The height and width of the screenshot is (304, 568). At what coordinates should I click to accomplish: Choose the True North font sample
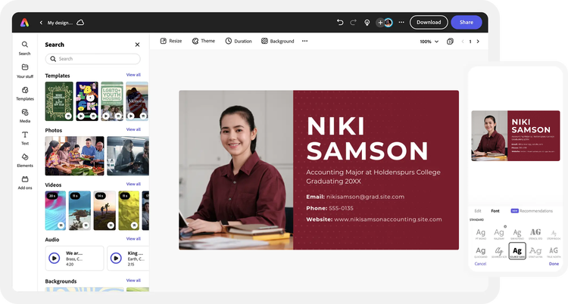pos(554,252)
